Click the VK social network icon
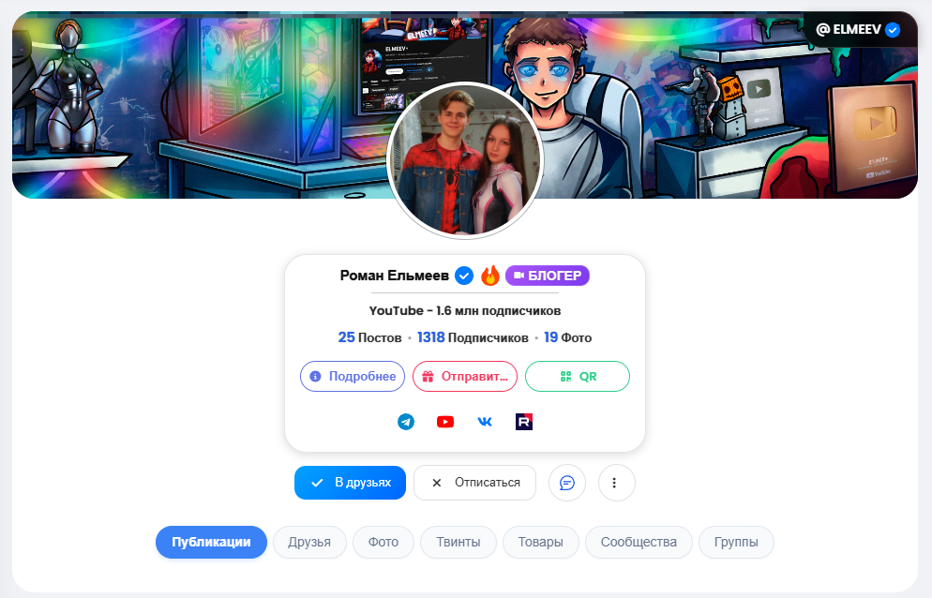This screenshot has width=932, height=598. 485,422
